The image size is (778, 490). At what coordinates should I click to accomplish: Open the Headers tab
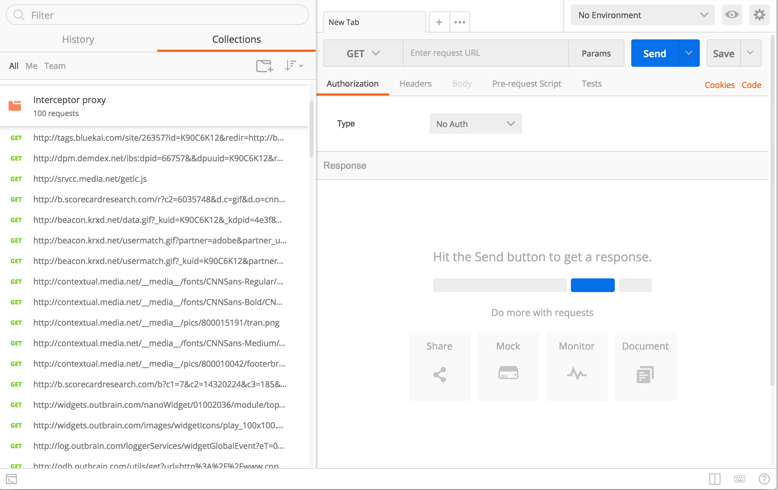pyautogui.click(x=415, y=84)
